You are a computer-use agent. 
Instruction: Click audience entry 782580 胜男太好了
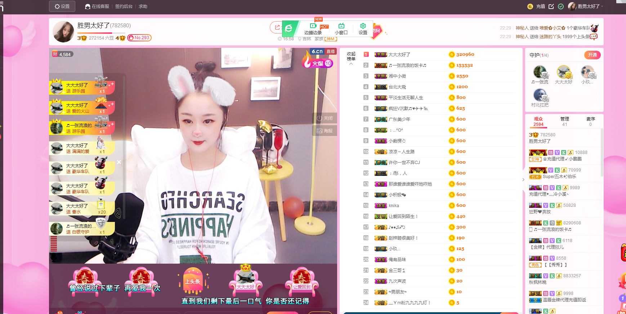coord(564,138)
